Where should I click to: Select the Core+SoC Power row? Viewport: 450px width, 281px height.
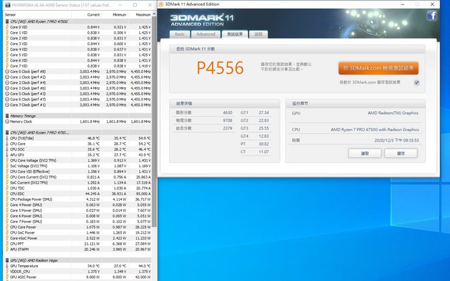(x=77, y=239)
